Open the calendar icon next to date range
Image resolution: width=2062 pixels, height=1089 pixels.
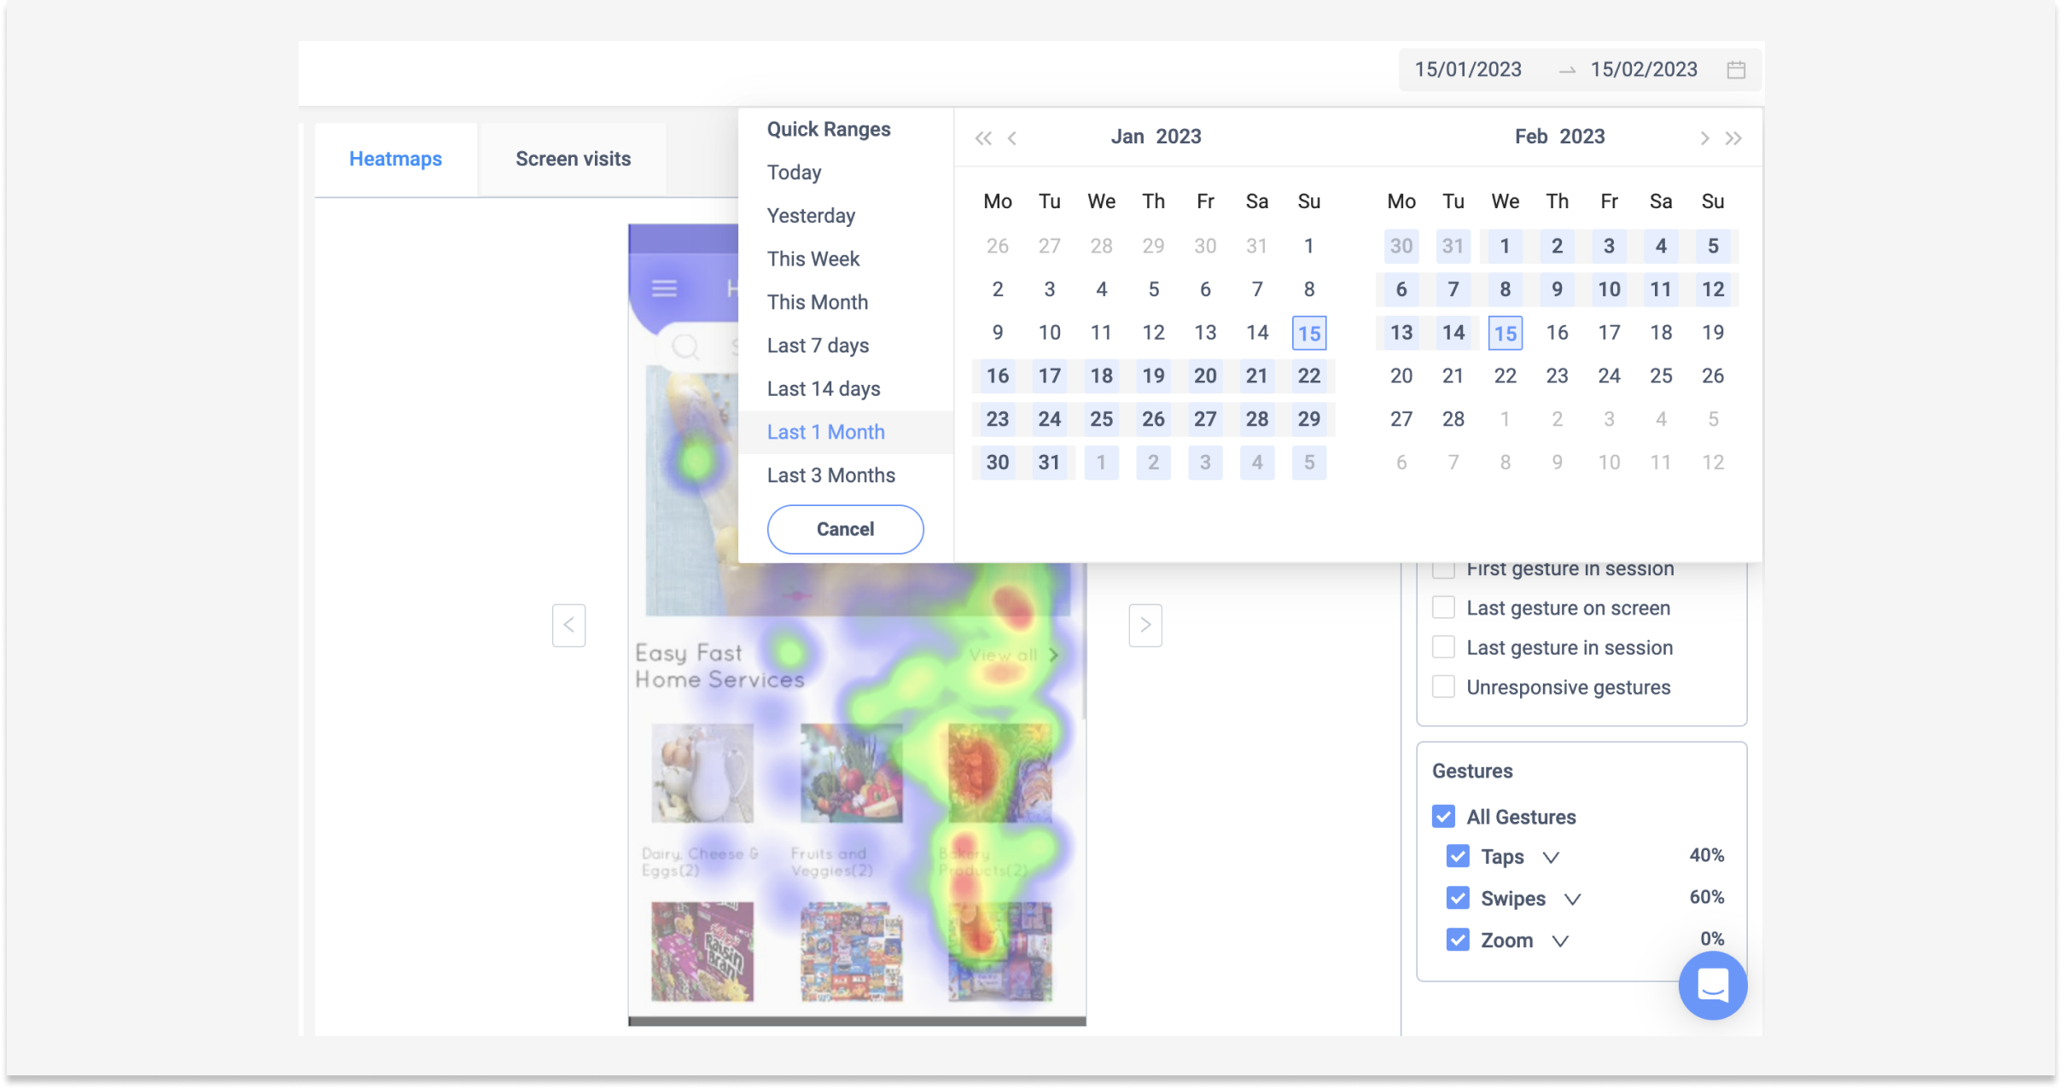[1737, 69]
